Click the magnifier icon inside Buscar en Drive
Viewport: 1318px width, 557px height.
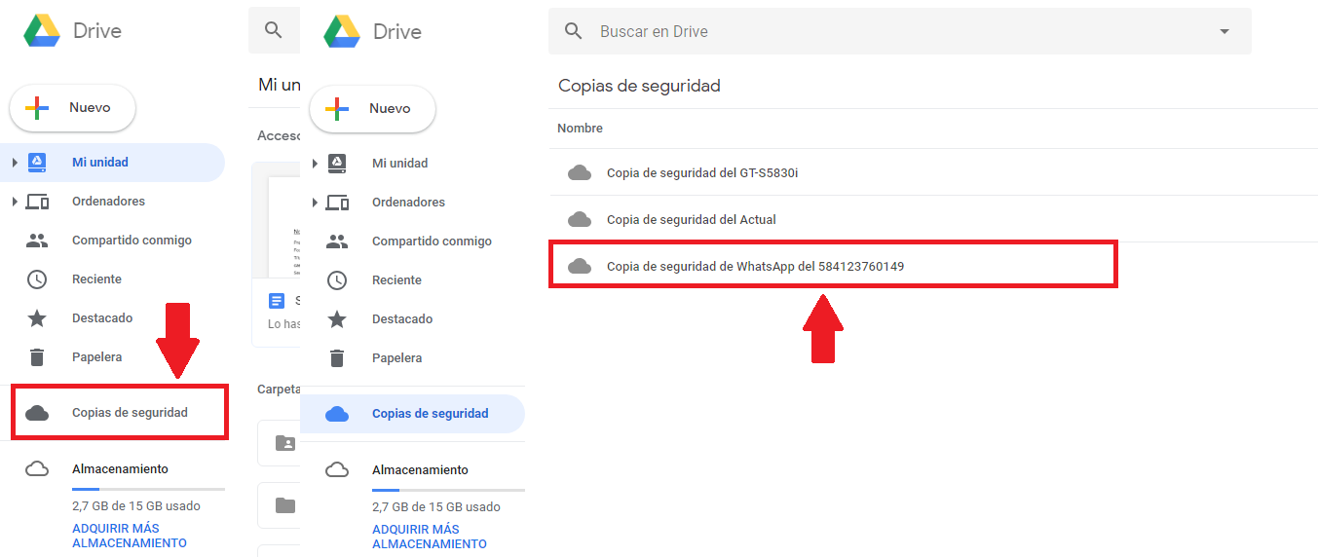click(x=574, y=31)
